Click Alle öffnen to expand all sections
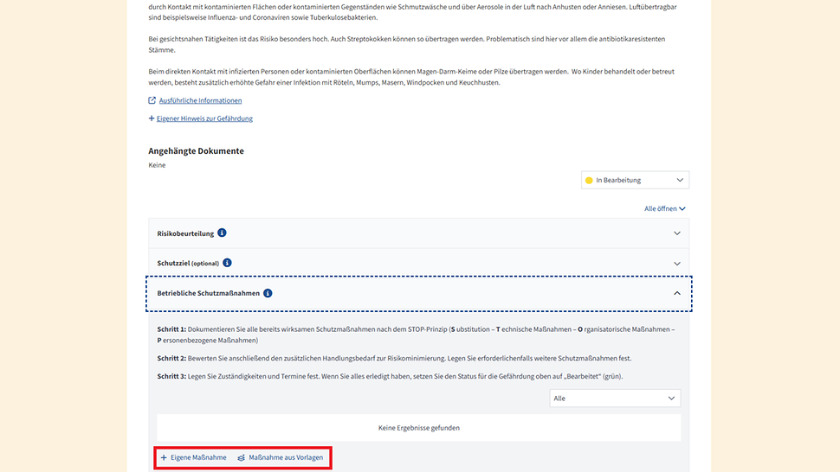 (x=660, y=208)
